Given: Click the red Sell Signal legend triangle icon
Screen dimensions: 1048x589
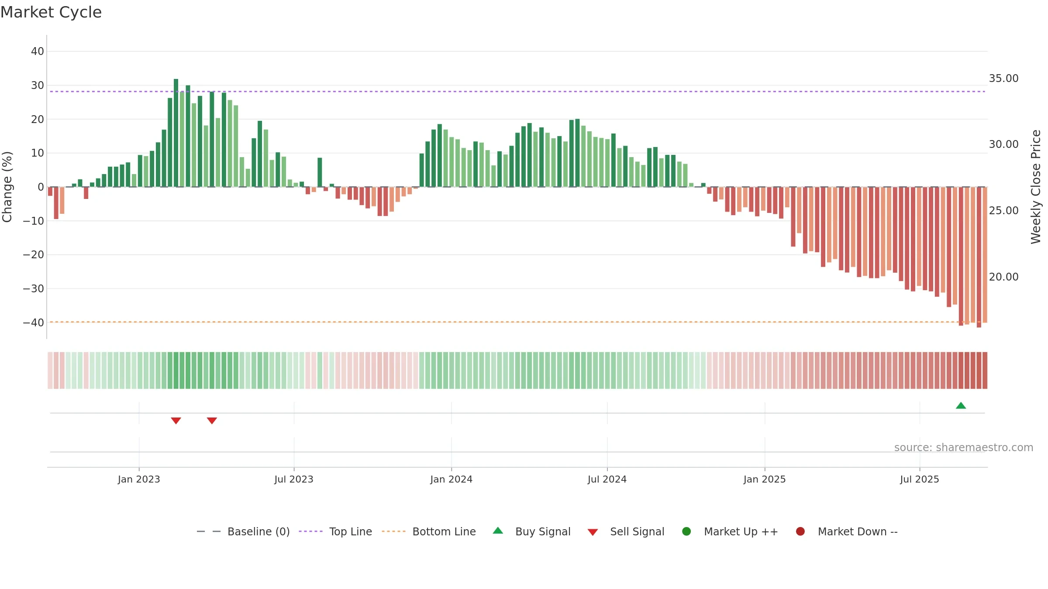Looking at the screenshot, I should (593, 532).
